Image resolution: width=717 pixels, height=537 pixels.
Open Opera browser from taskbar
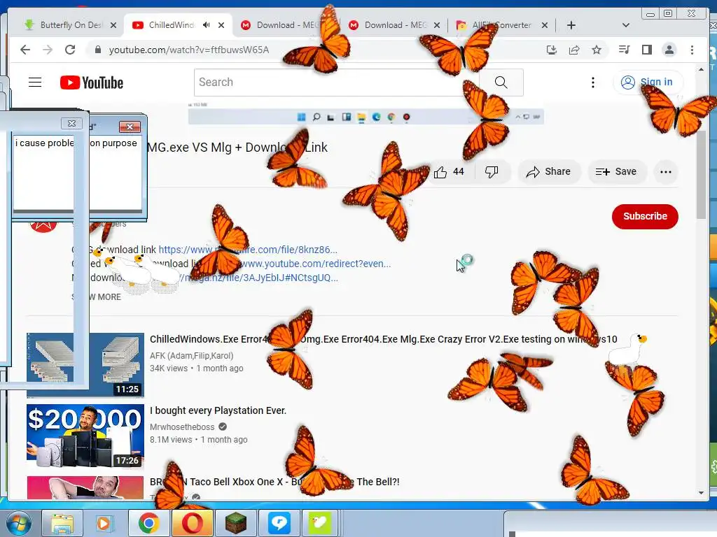point(192,523)
